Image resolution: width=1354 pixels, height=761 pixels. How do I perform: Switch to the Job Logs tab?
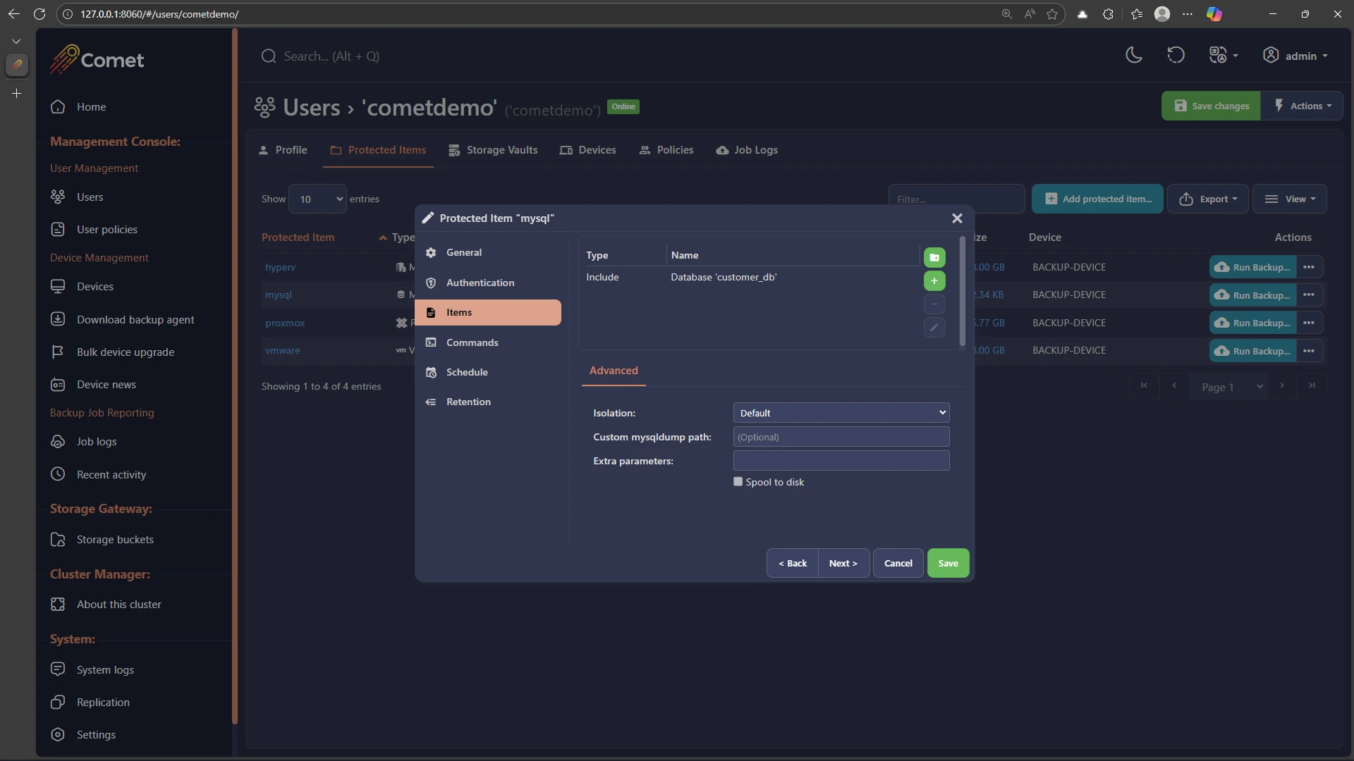(x=747, y=150)
